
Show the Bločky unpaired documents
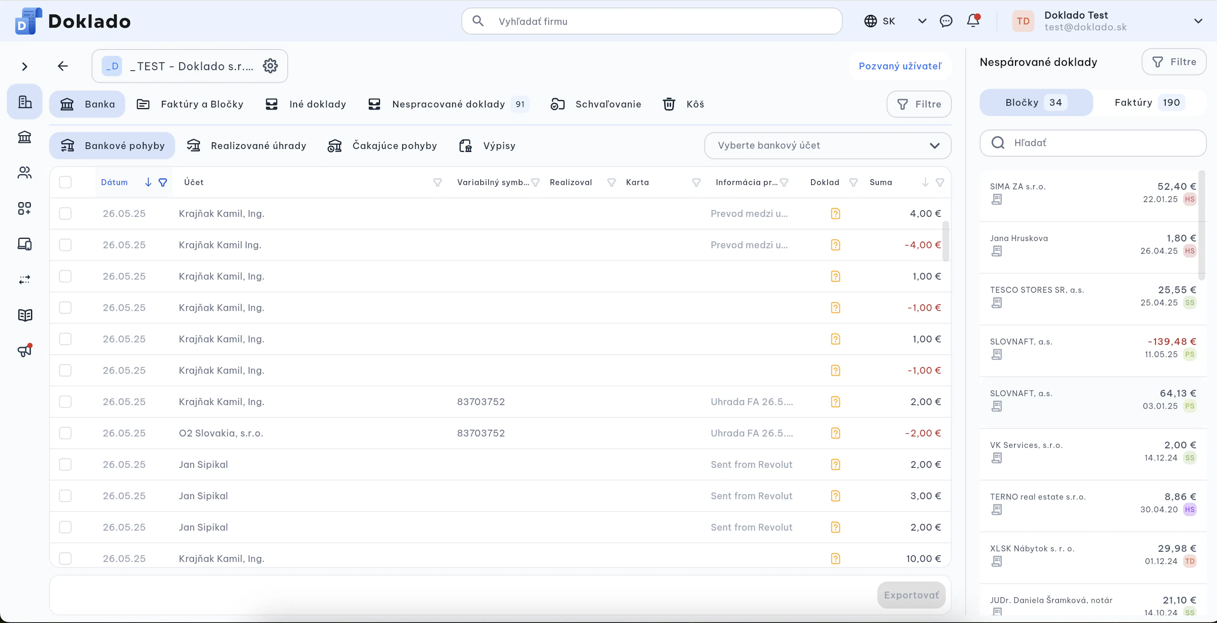click(x=1037, y=103)
